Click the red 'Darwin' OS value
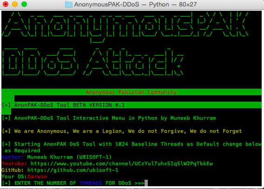This screenshot has height=189, width=264. [x=37, y=177]
